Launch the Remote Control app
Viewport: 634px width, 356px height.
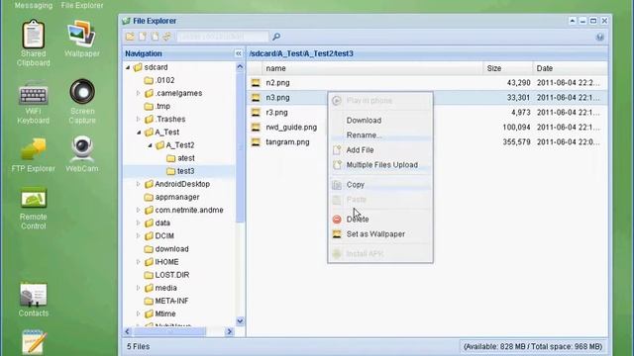(33, 209)
